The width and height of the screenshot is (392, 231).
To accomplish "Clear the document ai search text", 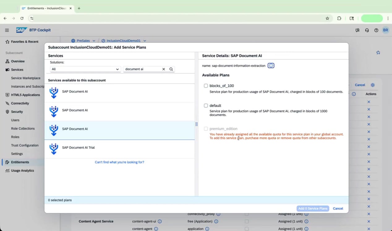I will point(164,69).
